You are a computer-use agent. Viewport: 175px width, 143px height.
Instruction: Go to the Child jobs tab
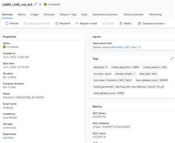coord(49,14)
